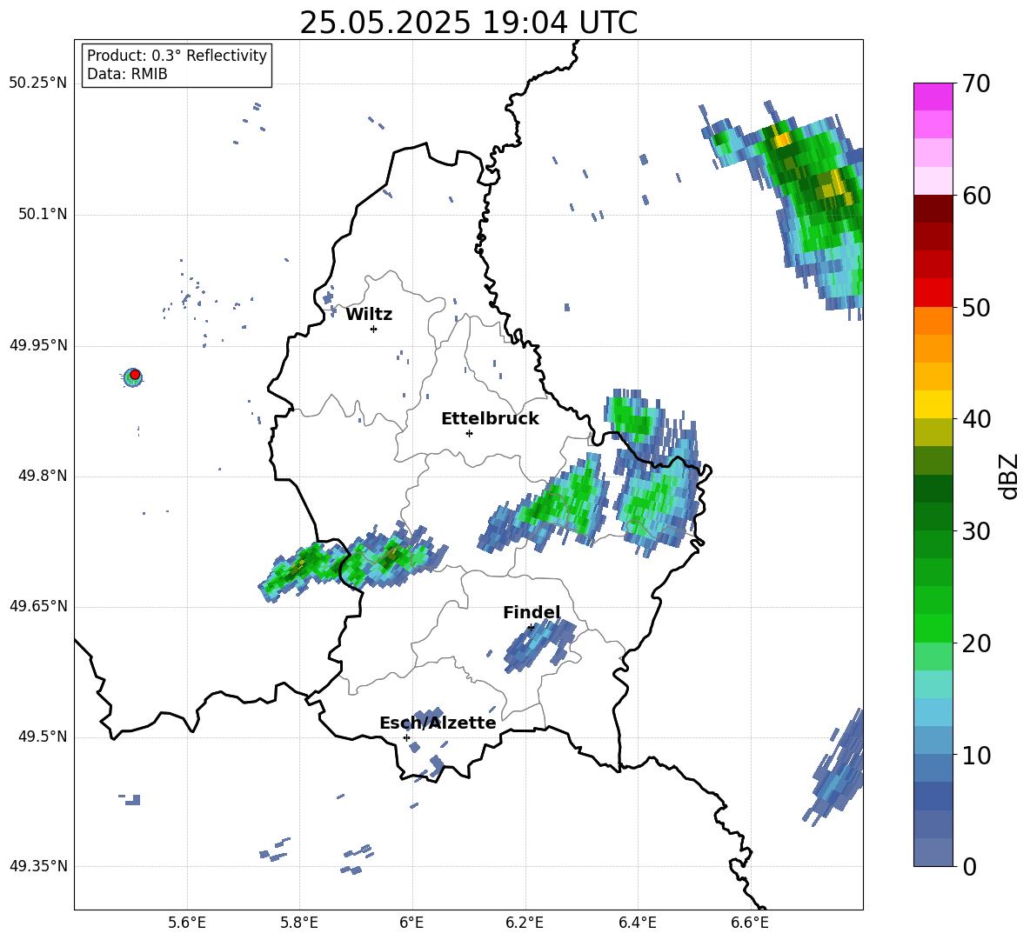Screen dimensions: 1030x940
Task: Click the Esch/Alzette cross marker
Action: point(406,737)
